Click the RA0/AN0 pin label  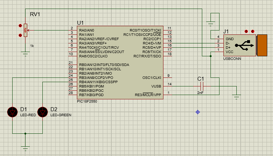(x=87, y=30)
